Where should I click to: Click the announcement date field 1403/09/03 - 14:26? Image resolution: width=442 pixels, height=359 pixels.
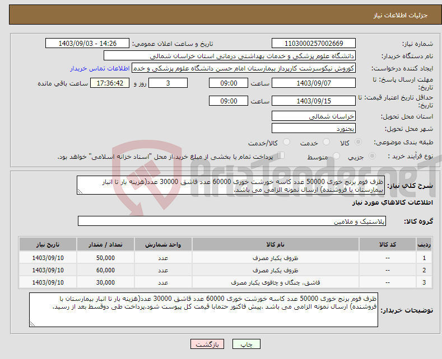(87, 43)
